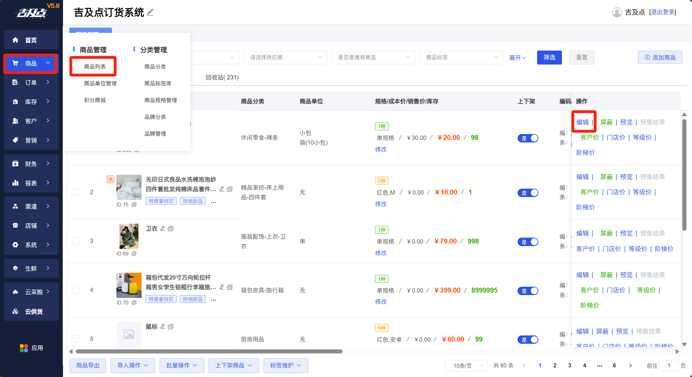
Task: Open the 批量操作 dropdown button
Action: 182,366
